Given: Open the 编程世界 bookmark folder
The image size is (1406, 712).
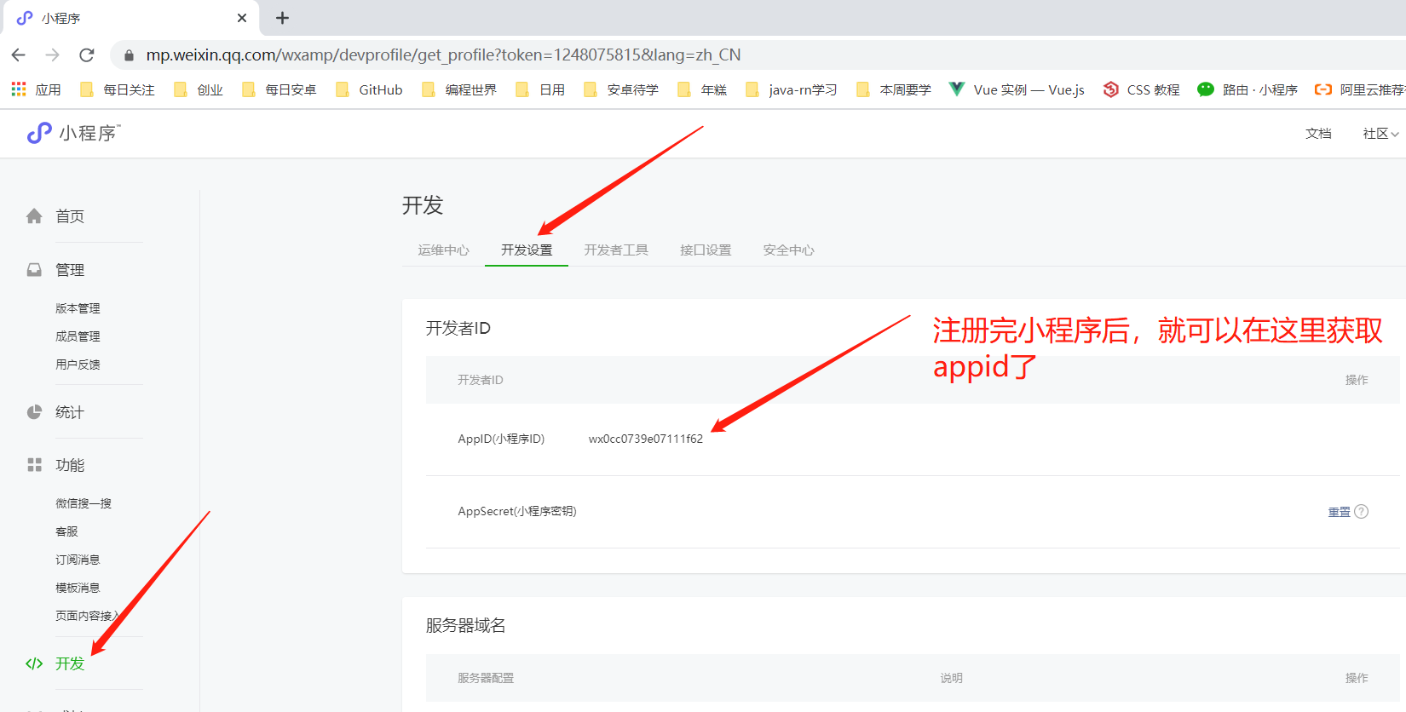Looking at the screenshot, I should (x=459, y=89).
